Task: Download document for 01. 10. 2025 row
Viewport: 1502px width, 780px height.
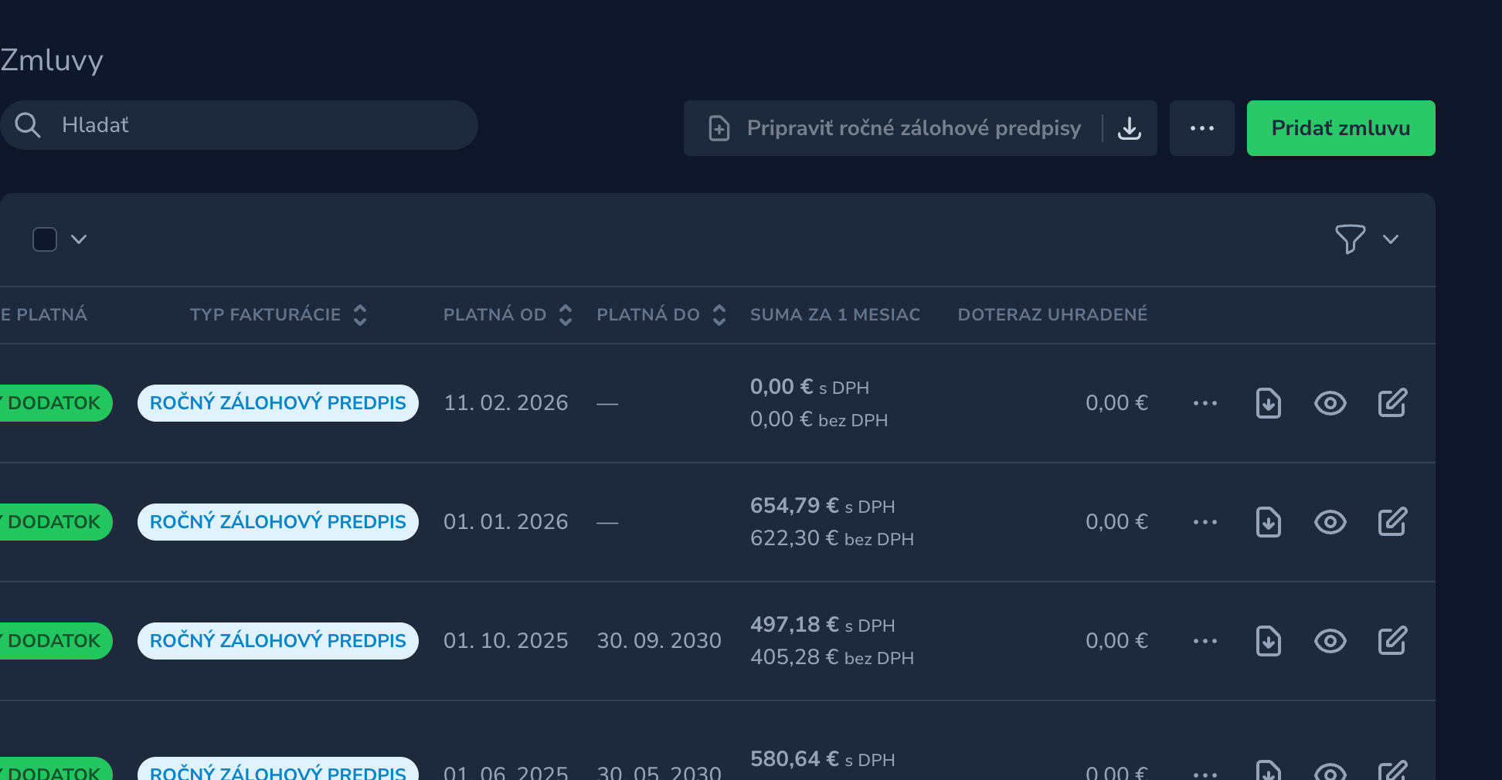Action: 1268,641
